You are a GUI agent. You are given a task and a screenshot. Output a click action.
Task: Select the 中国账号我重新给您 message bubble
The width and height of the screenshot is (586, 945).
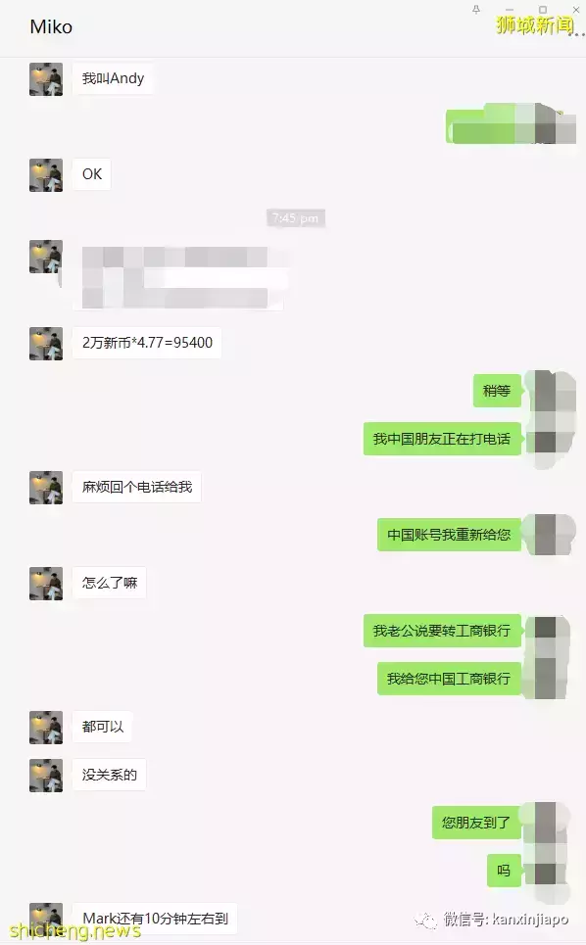pos(449,535)
